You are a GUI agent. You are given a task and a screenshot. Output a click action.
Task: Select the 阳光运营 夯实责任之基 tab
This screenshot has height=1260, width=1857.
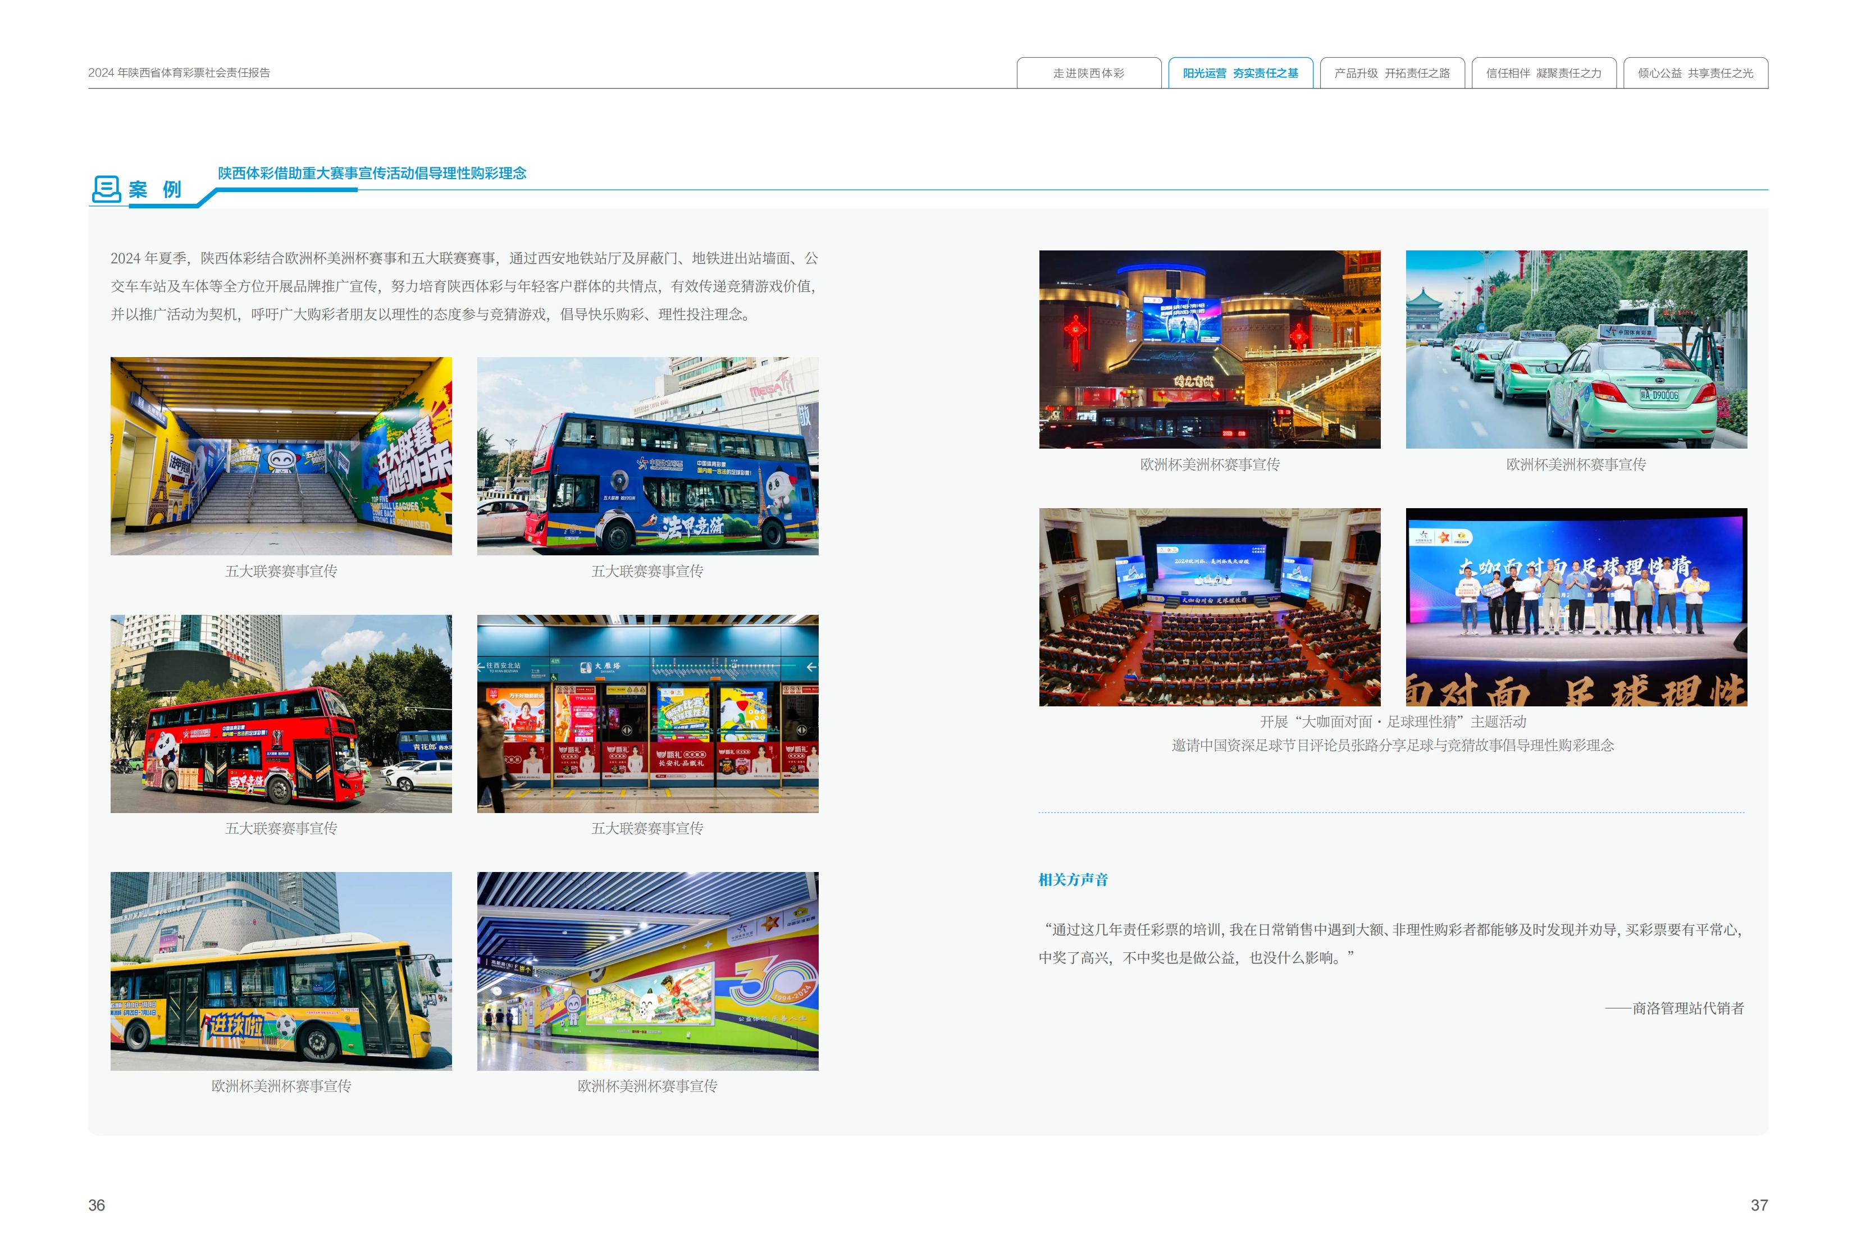(1240, 72)
